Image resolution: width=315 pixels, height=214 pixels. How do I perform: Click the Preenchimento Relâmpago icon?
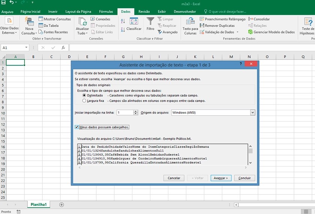202,19
